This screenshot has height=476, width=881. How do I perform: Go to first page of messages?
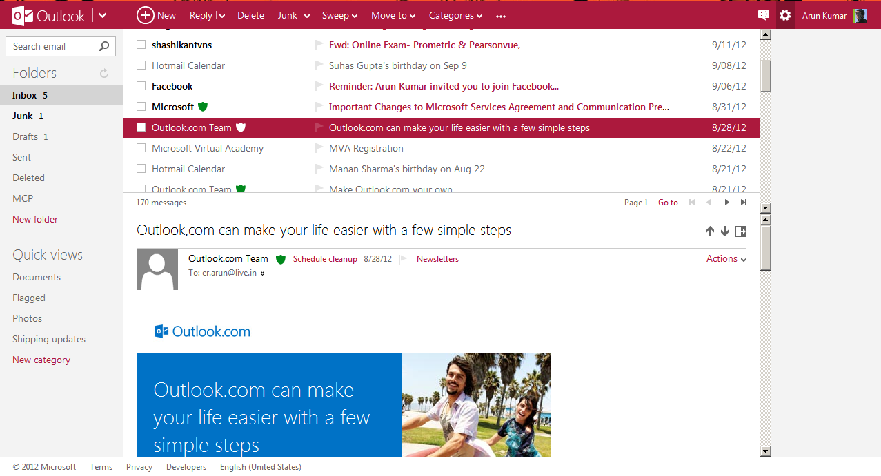pyautogui.click(x=692, y=203)
